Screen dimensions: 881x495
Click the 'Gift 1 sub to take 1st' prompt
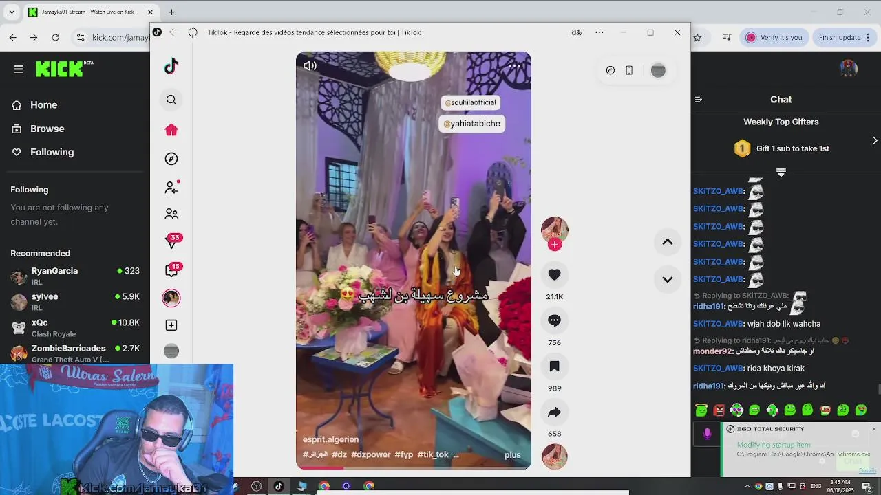pyautogui.click(x=793, y=148)
